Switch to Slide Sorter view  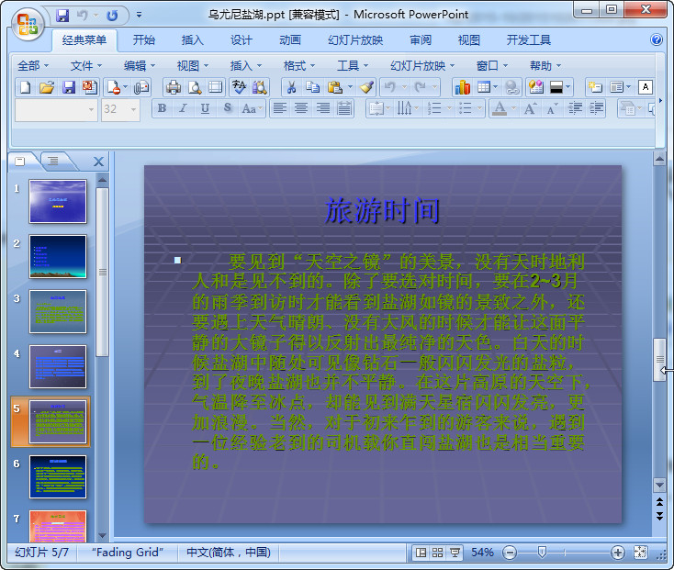pyautogui.click(x=438, y=553)
